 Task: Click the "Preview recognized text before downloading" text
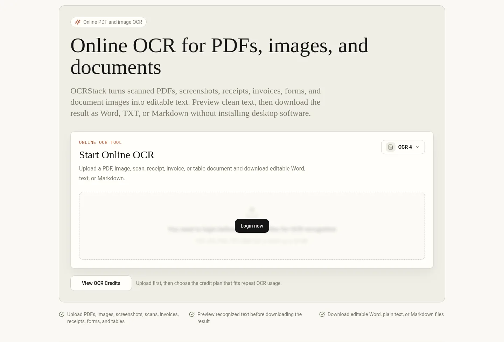(x=250, y=318)
